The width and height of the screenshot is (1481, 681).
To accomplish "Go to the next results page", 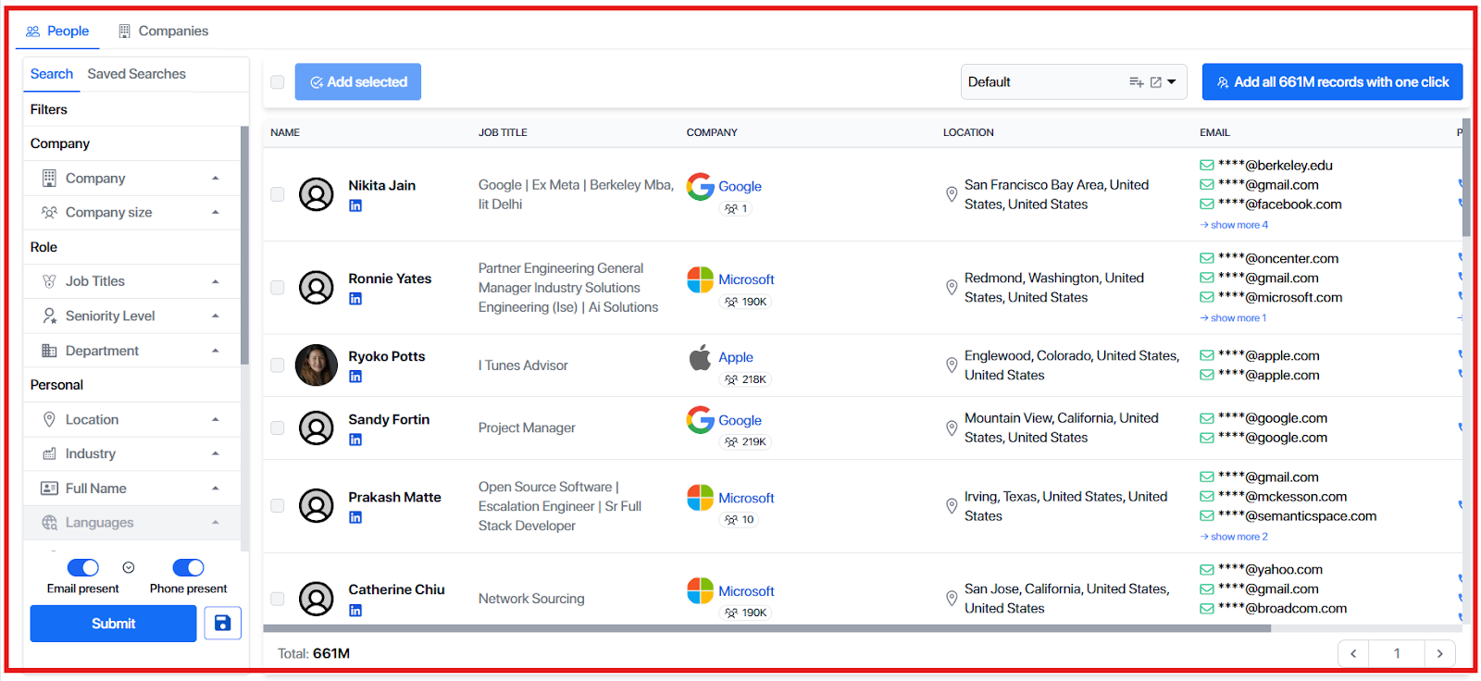I will coord(1439,653).
